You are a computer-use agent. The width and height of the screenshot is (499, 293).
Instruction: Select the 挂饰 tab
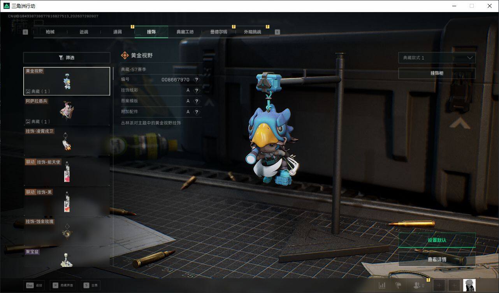pyautogui.click(x=151, y=32)
